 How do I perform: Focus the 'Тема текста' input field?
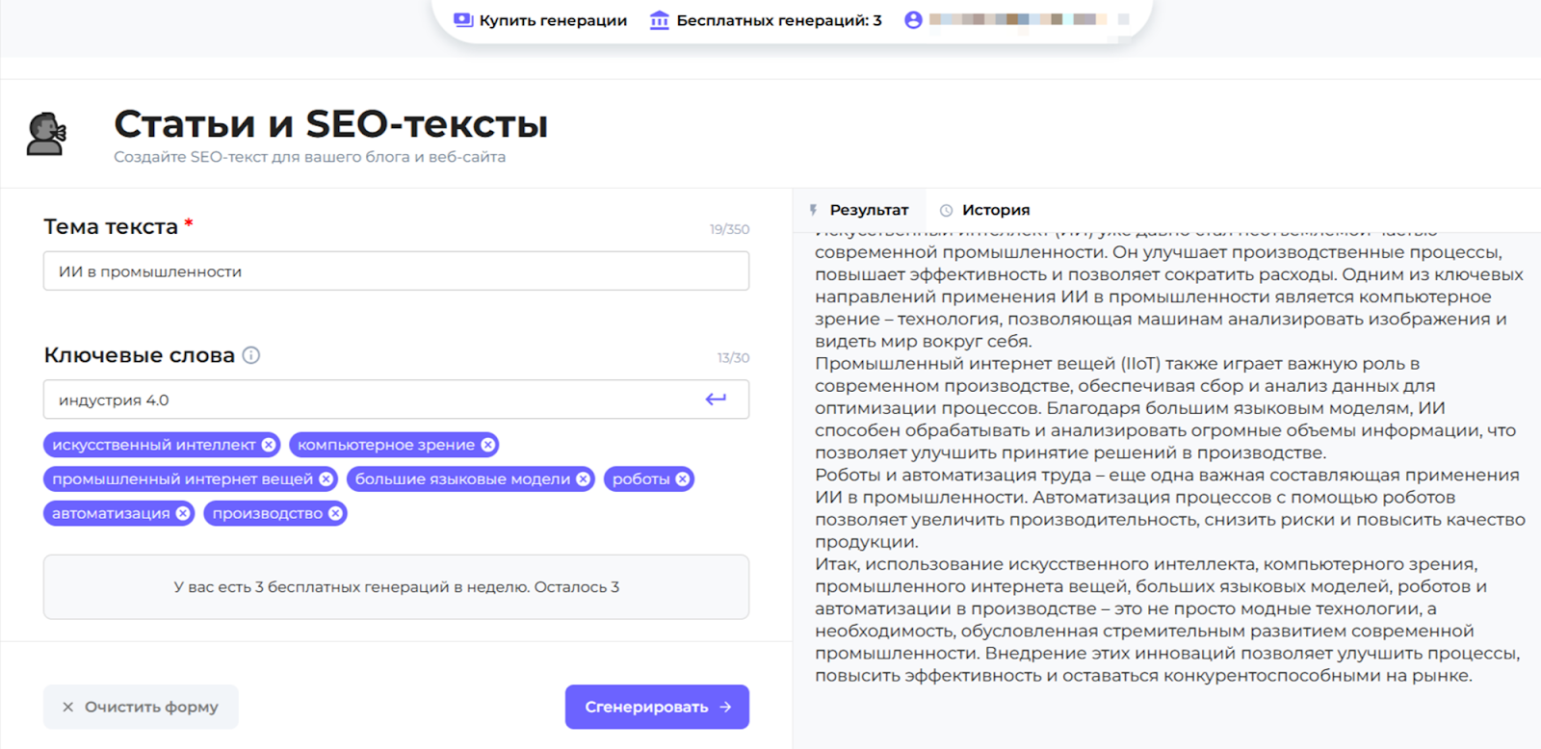coord(396,271)
